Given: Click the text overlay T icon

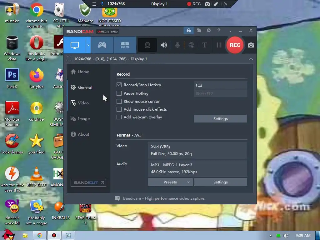Looking at the screenshot, I should pyautogui.click(x=204, y=45).
